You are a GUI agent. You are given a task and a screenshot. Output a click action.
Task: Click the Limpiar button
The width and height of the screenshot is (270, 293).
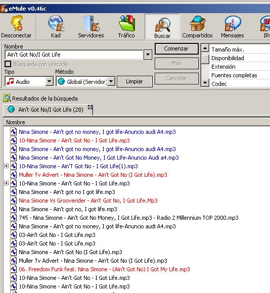tap(134, 81)
